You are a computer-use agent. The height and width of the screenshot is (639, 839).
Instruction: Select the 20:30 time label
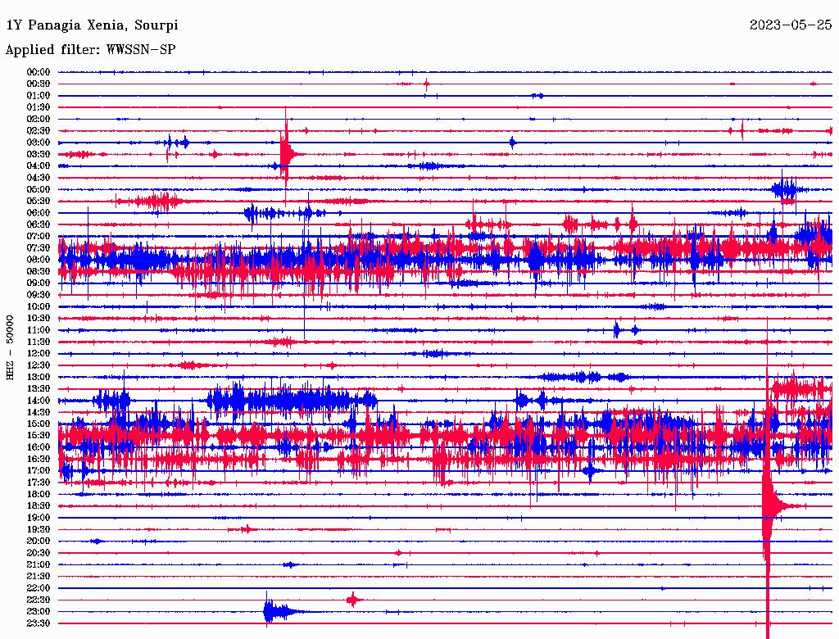[x=39, y=553]
